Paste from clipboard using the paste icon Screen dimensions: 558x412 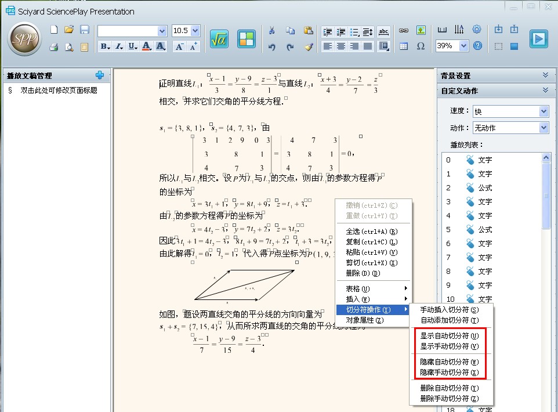(309, 31)
